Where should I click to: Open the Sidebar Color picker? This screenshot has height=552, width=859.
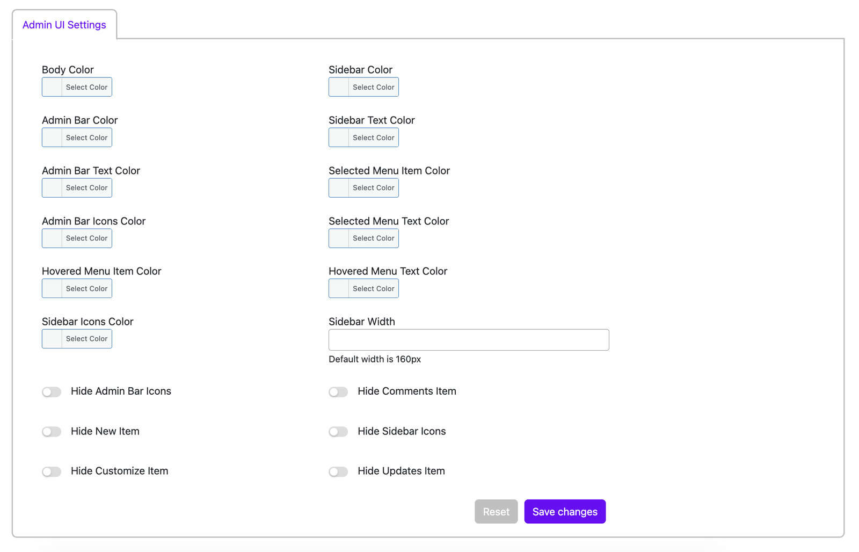(363, 86)
